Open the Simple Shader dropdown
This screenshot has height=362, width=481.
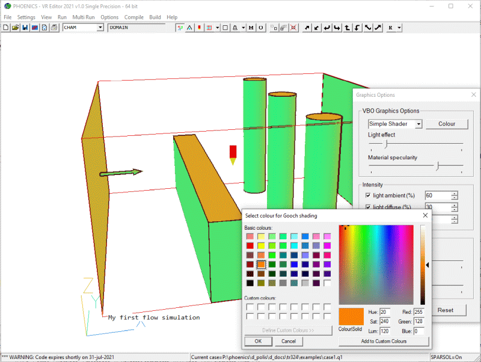pos(418,123)
